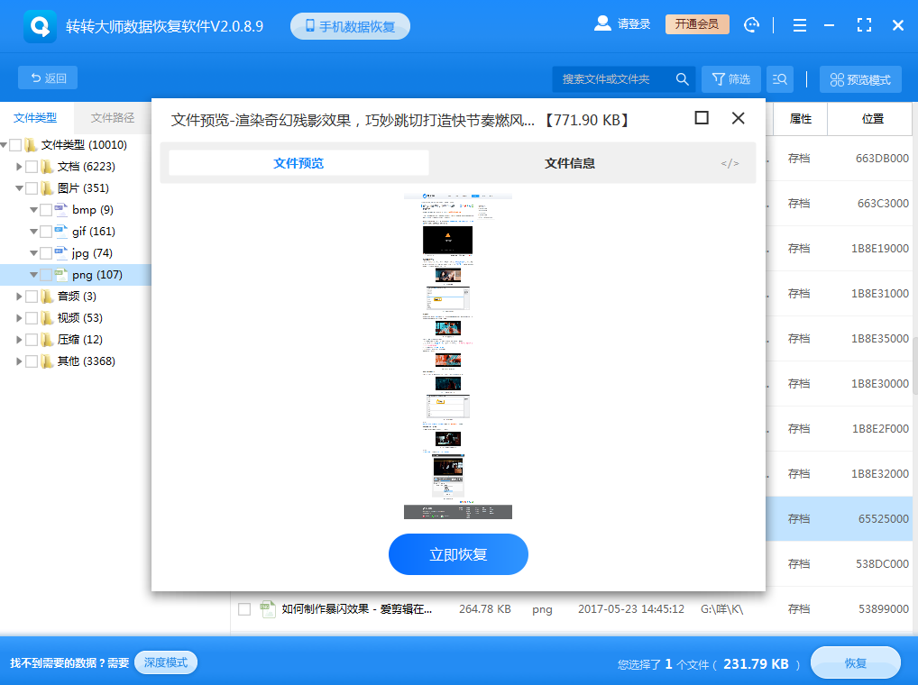
Task: Open the help globe icon in title bar
Action: coord(751,24)
